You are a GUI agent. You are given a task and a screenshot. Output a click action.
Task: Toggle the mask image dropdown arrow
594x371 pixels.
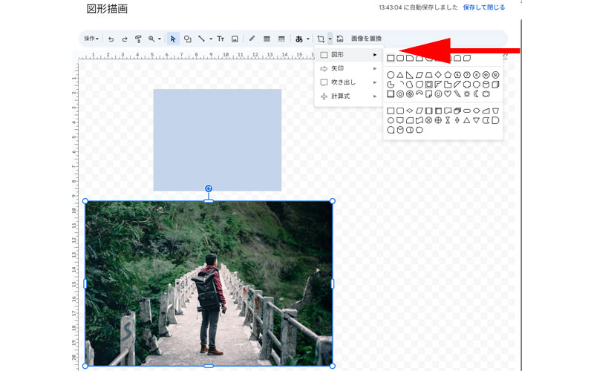click(330, 39)
